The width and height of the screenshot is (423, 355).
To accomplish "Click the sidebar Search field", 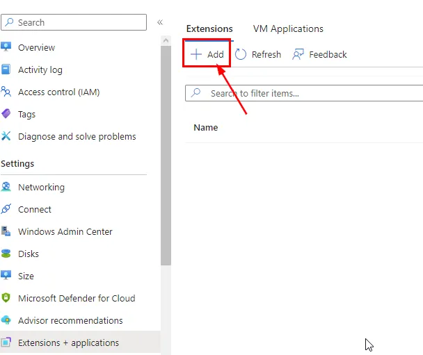I will tap(77, 22).
